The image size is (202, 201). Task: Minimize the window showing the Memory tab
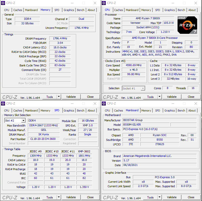click(x=72, y=3)
